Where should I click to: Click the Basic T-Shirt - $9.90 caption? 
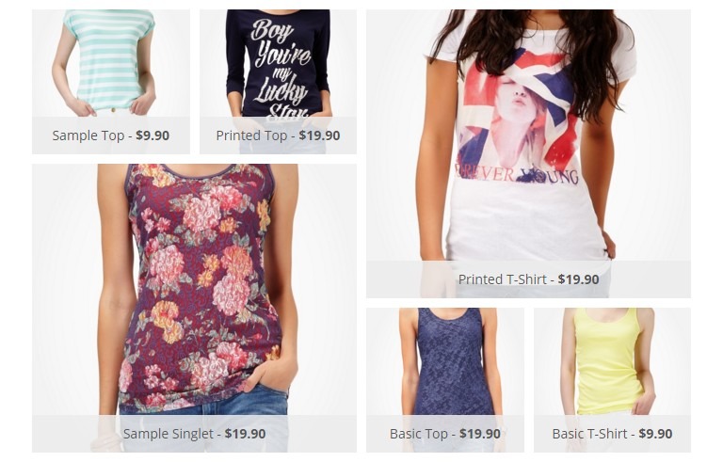[x=612, y=434]
